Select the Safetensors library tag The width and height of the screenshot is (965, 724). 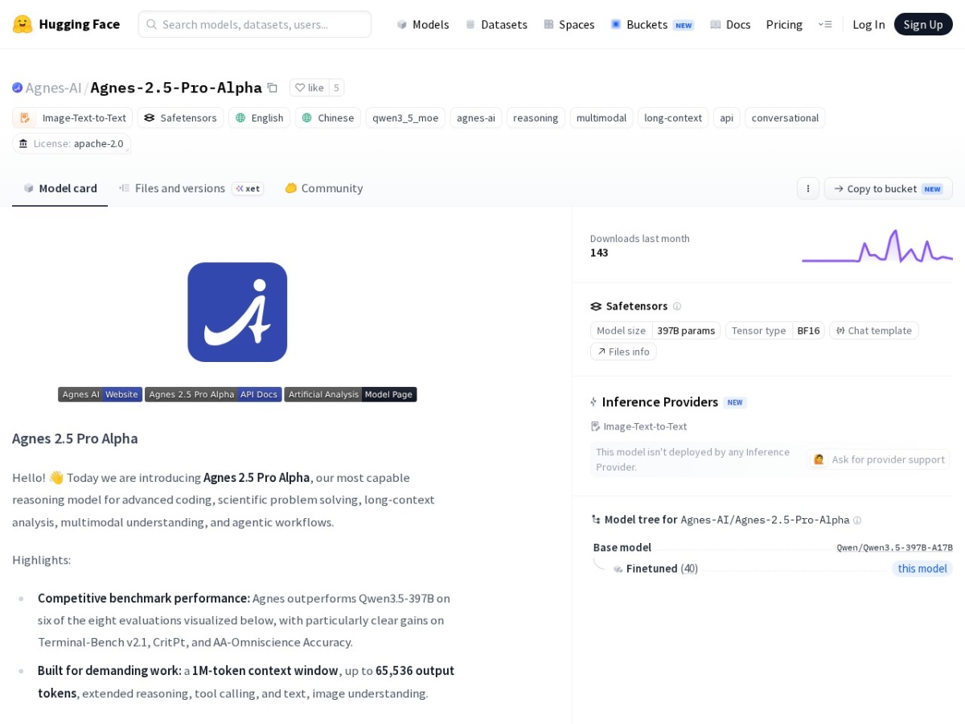pyautogui.click(x=180, y=118)
